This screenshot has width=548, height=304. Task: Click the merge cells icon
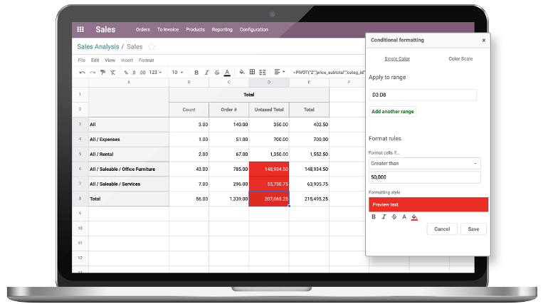click(x=263, y=72)
